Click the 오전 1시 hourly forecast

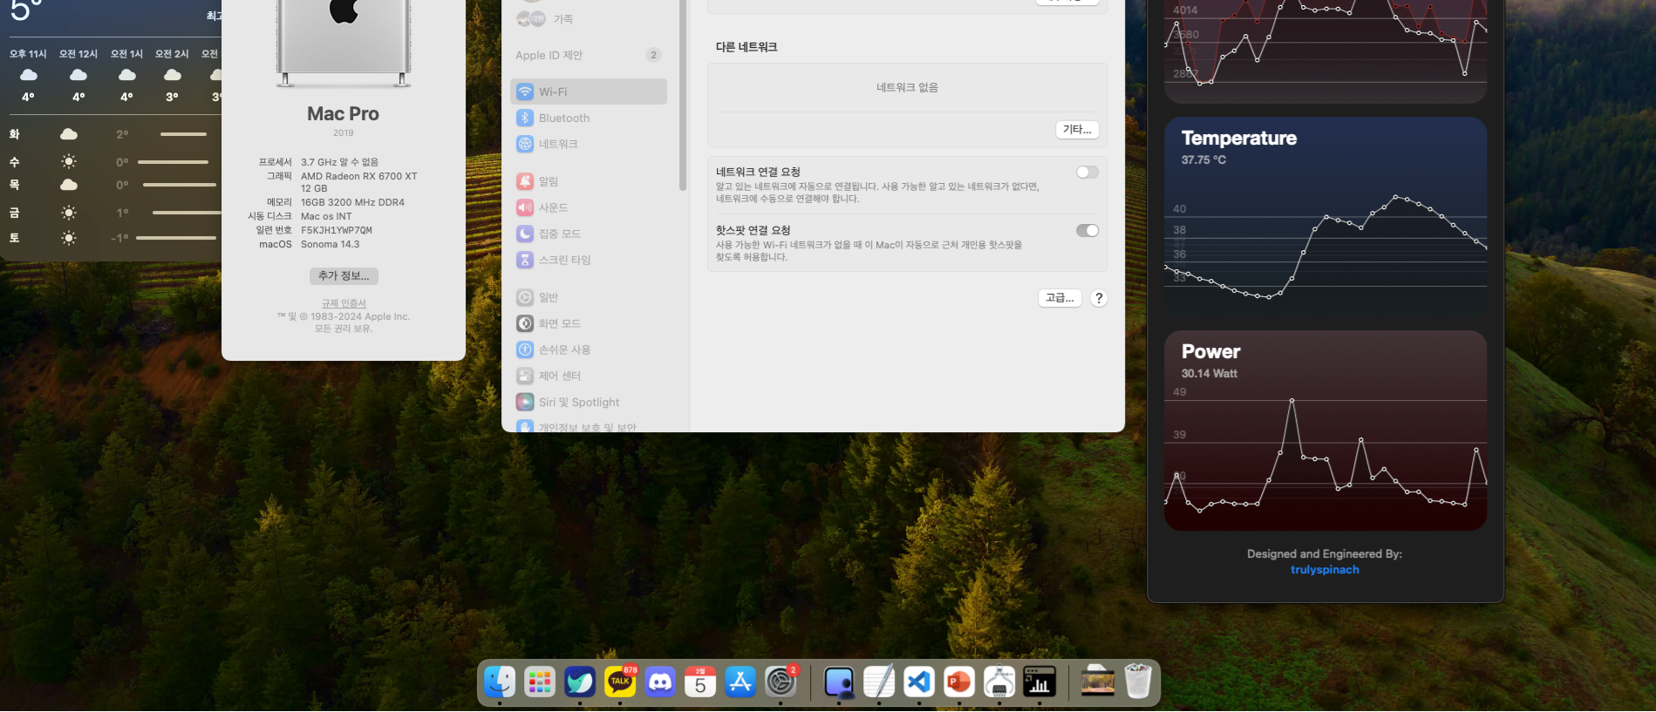tap(126, 75)
